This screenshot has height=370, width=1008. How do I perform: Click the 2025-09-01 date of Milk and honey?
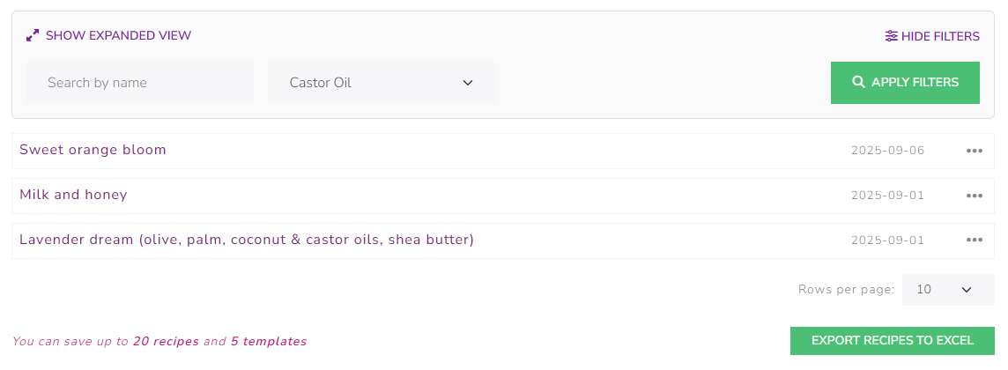887,196
